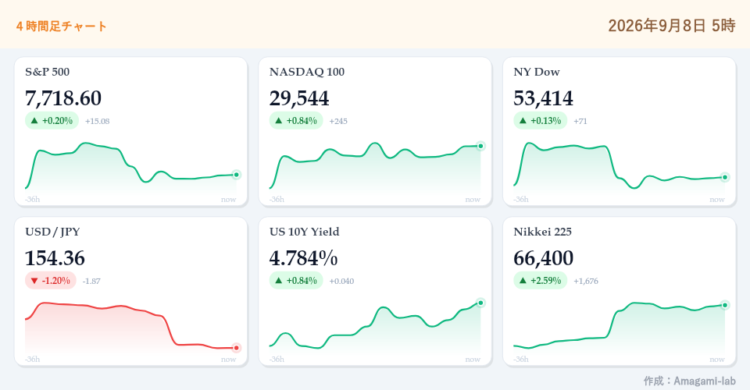The image size is (750, 390).
Task: Click the NY Dow card title
Action: [x=536, y=72]
